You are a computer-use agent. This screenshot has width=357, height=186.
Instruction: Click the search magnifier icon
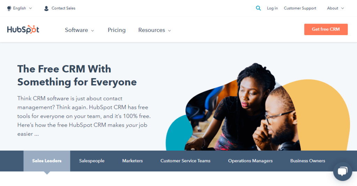[258, 8]
